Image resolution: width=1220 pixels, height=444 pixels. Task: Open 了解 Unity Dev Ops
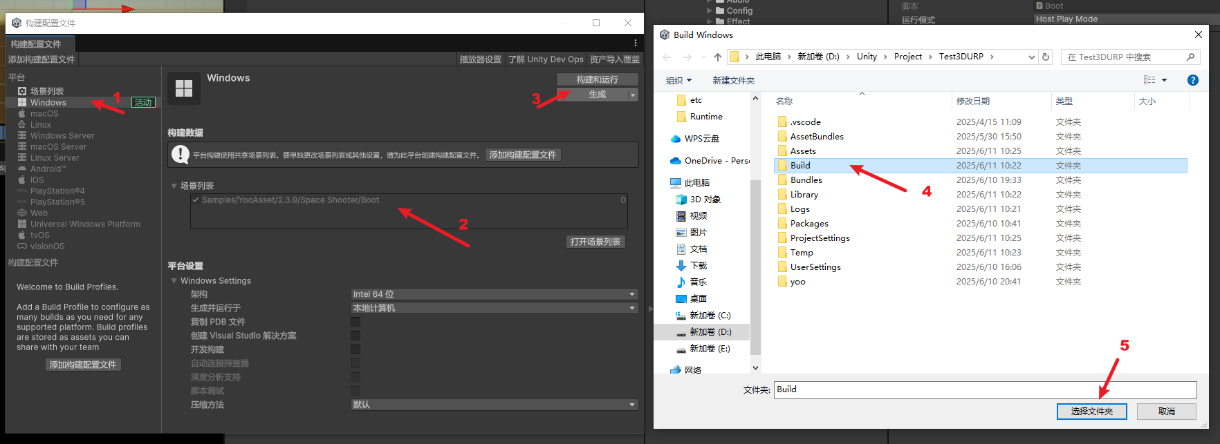pos(546,59)
